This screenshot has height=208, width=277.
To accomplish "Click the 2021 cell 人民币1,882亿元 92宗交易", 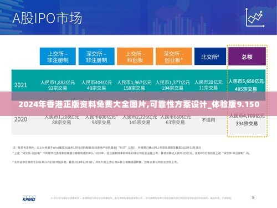I will point(58,85).
